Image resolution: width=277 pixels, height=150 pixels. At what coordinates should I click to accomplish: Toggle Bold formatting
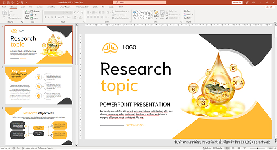[45, 17]
